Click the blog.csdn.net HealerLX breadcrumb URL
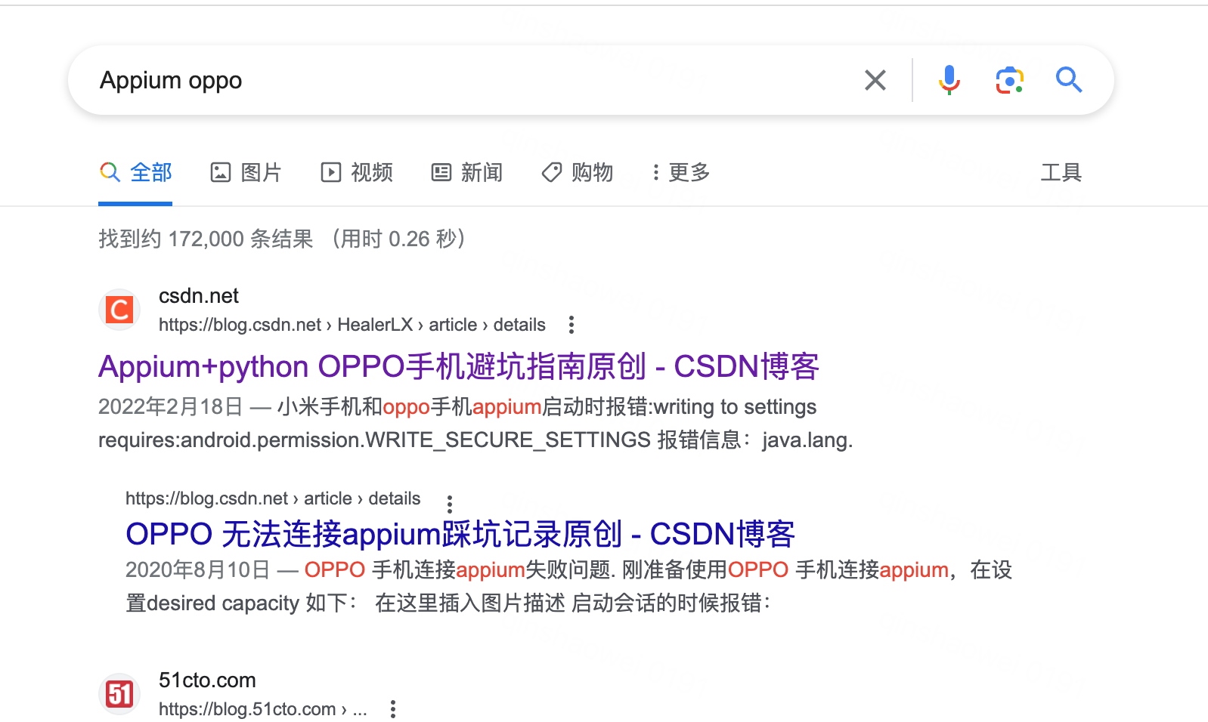The width and height of the screenshot is (1208, 722). [352, 325]
